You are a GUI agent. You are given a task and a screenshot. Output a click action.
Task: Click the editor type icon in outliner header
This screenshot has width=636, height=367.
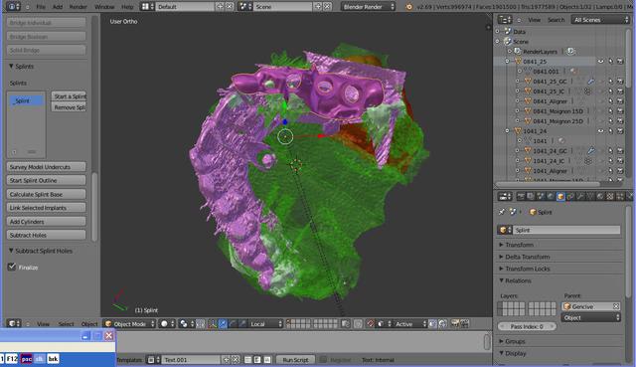505,20
